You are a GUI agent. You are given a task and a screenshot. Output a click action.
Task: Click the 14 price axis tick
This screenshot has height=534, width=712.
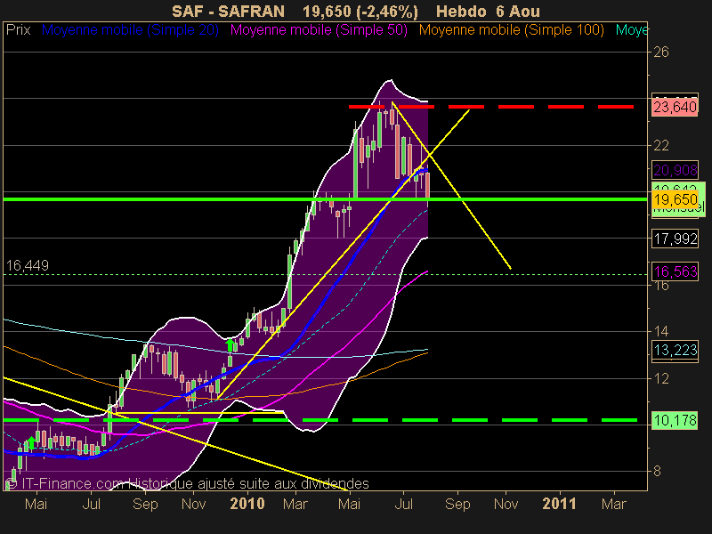point(661,331)
